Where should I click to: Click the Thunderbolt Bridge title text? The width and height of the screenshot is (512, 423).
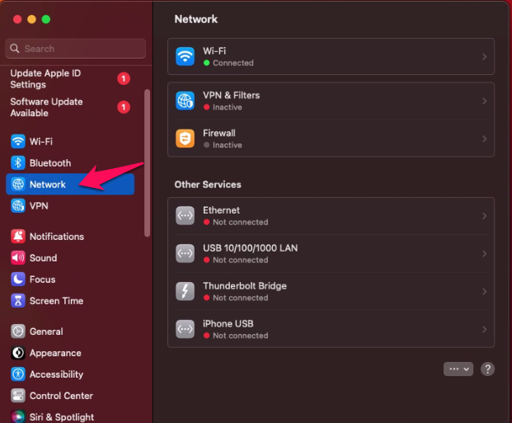(x=245, y=286)
